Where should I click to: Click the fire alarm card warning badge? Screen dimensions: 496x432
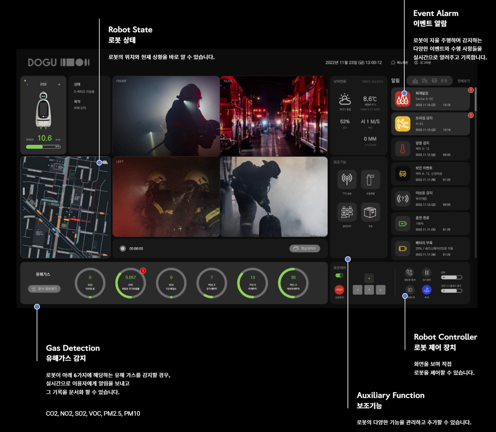[471, 90]
